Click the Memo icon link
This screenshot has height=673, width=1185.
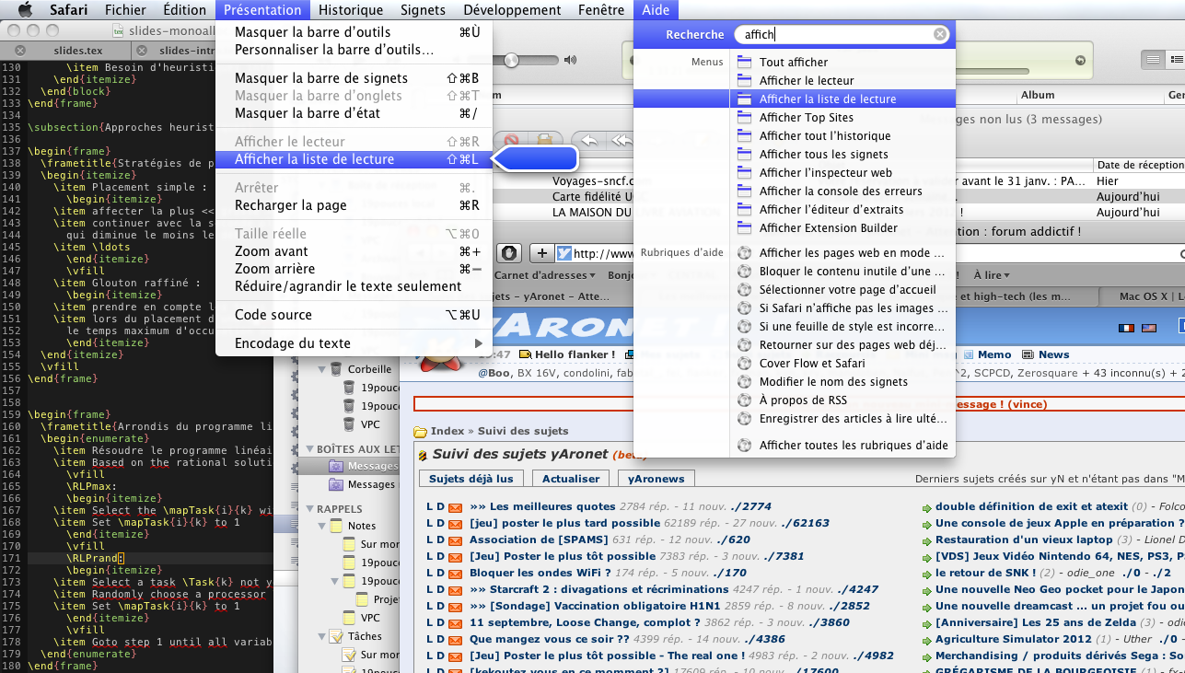pyautogui.click(x=968, y=354)
